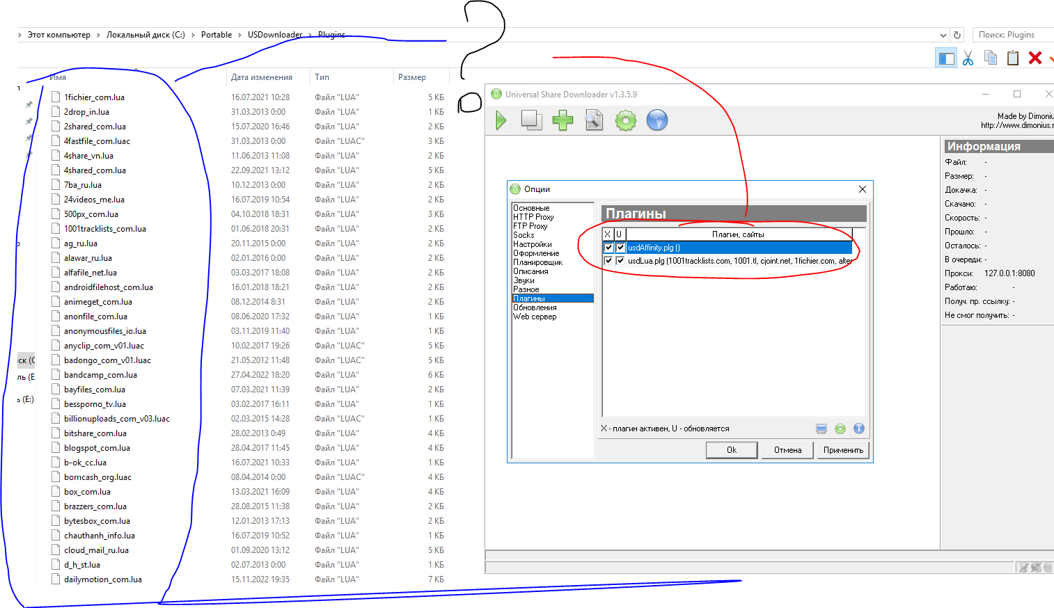The image size is (1054, 608).
Task: Click the blue monitor icon in Опции dialog
Action: 821,429
